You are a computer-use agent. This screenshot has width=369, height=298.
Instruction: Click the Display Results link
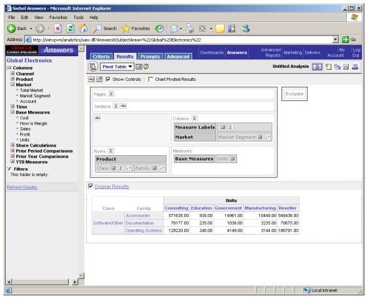(x=112, y=186)
